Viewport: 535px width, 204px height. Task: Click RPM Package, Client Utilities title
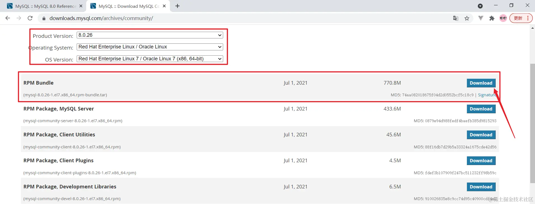pyautogui.click(x=59, y=134)
